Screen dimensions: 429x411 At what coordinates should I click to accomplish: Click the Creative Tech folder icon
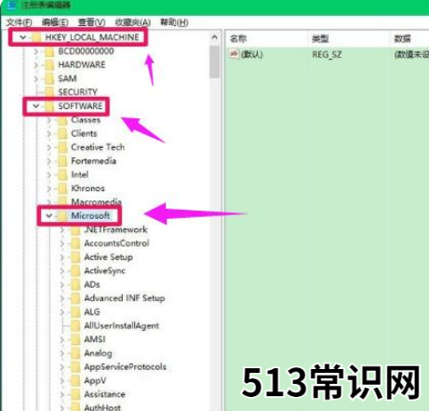pyautogui.click(x=62, y=147)
